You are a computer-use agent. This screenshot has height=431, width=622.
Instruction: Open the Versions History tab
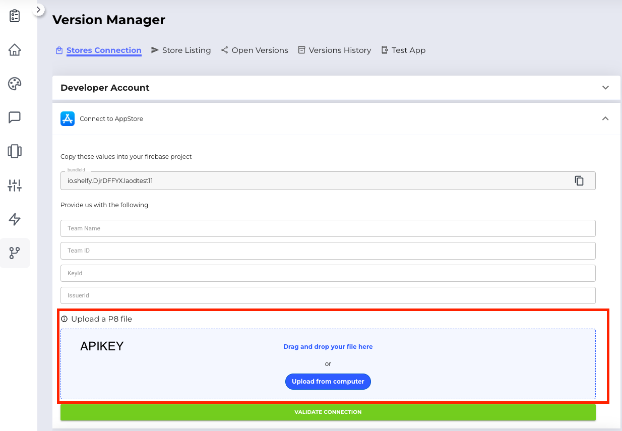(x=339, y=50)
